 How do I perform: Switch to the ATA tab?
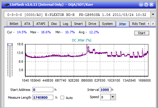(x=27, y=24)
